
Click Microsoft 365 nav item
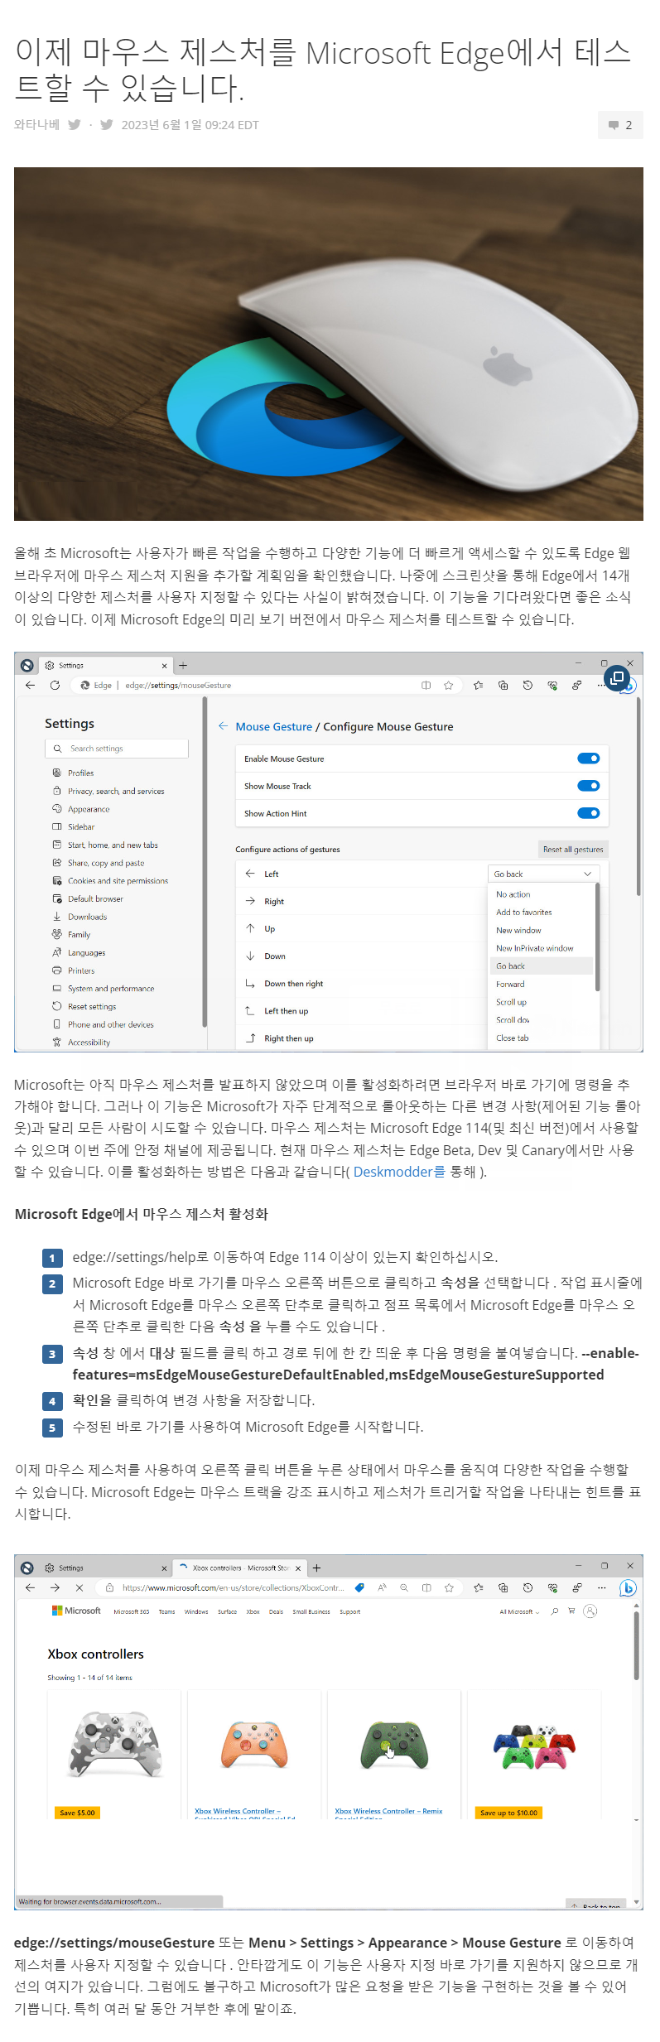coord(132,1612)
